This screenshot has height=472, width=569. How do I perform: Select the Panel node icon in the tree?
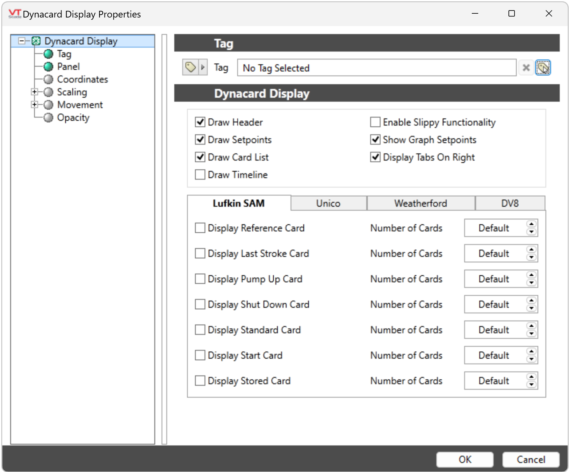(48, 67)
